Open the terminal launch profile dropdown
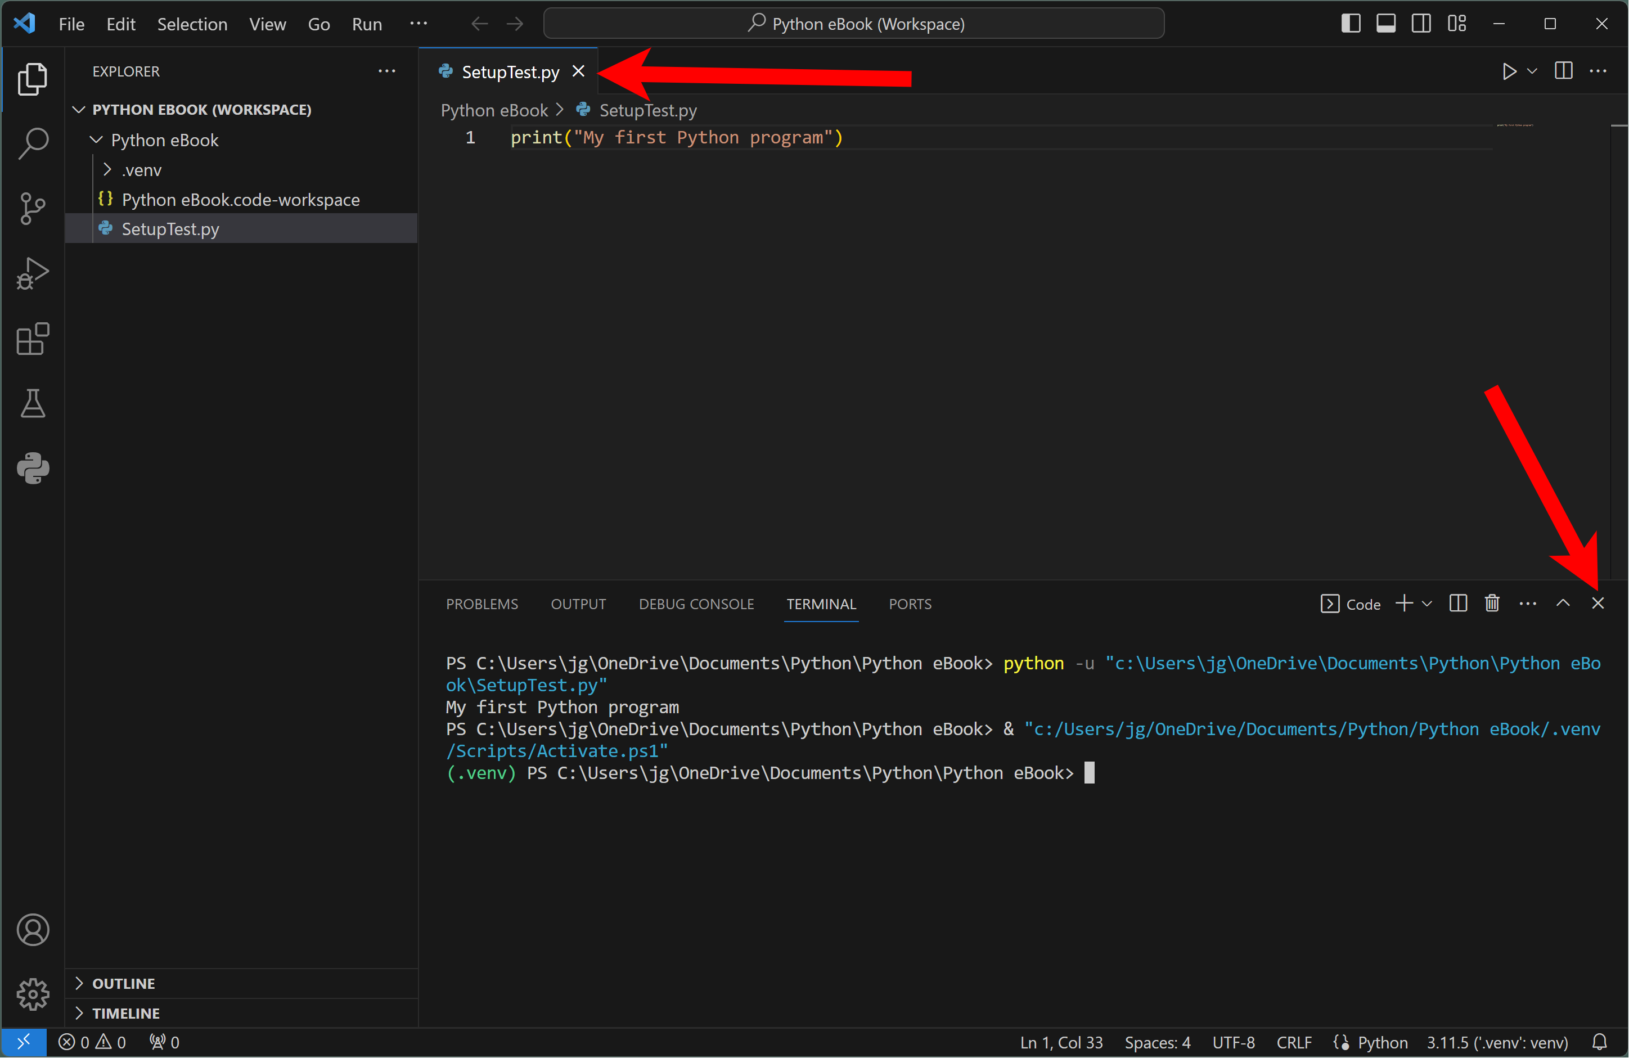 tap(1427, 604)
